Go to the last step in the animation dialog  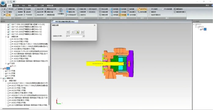(x=82, y=32)
